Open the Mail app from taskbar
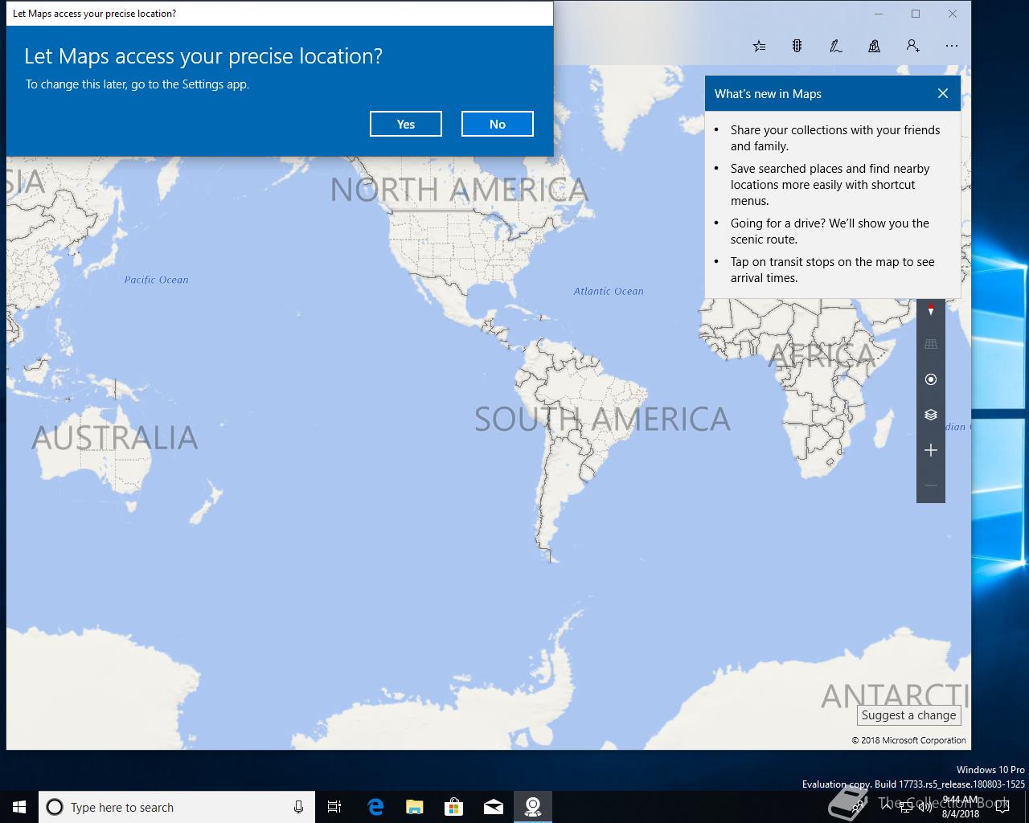This screenshot has height=823, width=1029. pyautogui.click(x=494, y=807)
